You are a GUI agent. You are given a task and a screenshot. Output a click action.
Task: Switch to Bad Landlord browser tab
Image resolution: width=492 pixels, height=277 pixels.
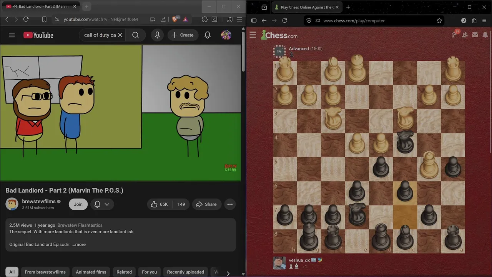pos(40,7)
